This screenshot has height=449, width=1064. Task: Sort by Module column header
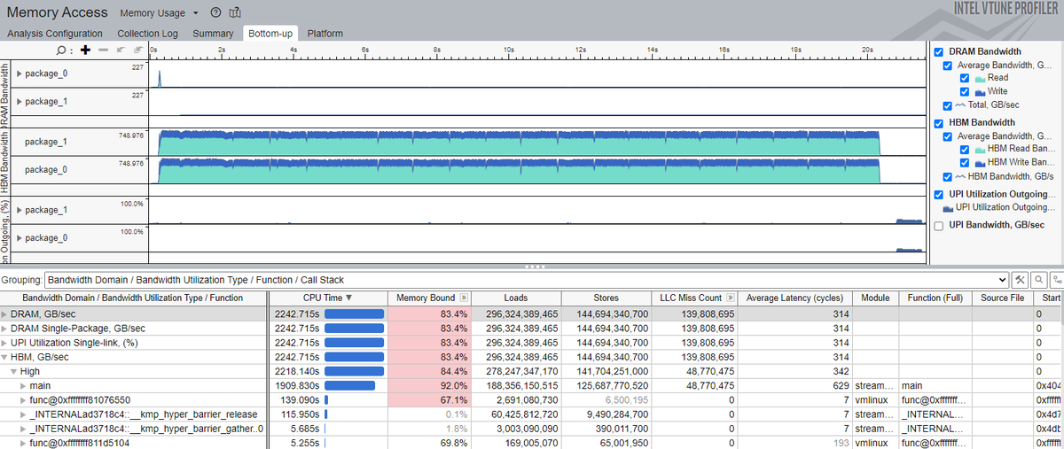[x=875, y=298]
